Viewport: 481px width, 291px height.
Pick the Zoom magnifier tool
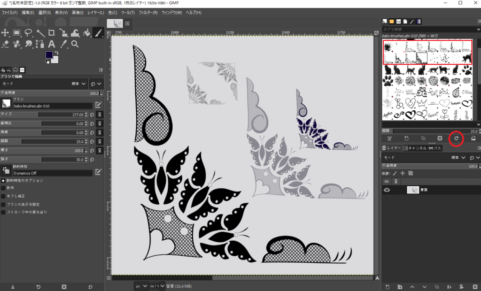(75, 44)
